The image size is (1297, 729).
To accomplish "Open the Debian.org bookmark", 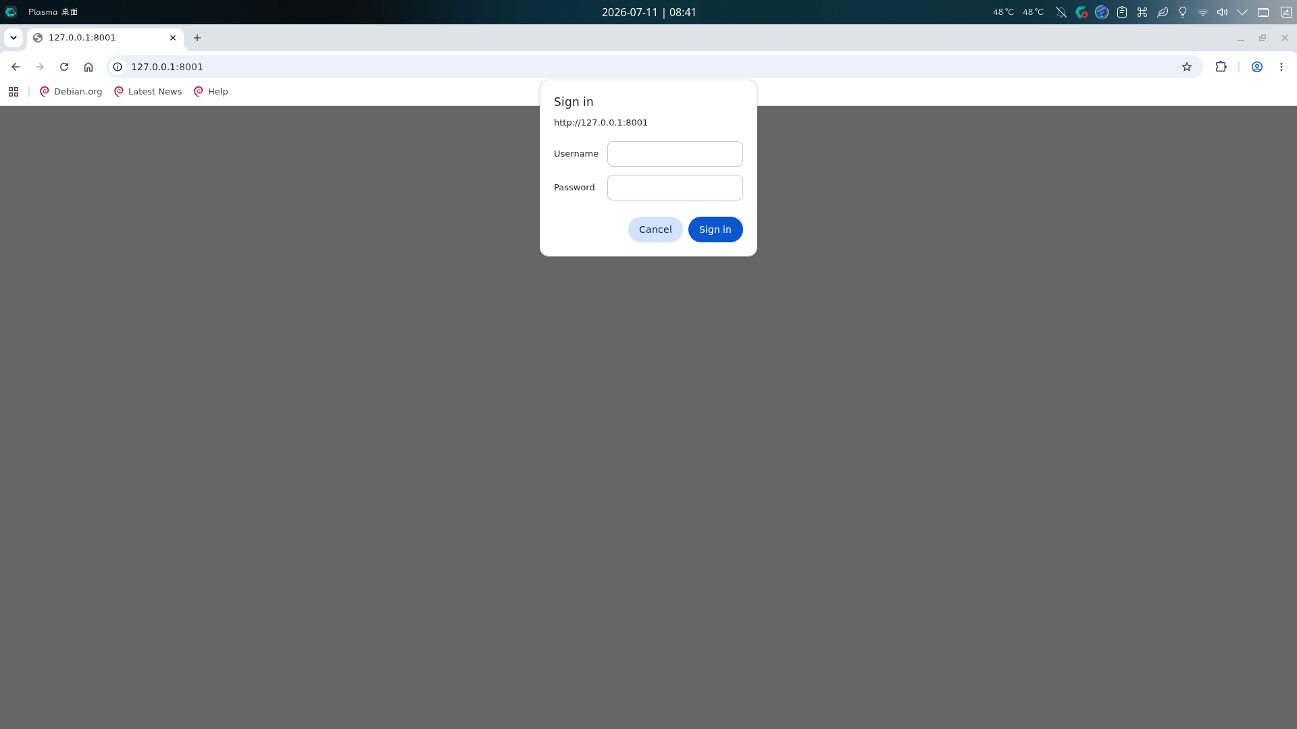I will point(71,92).
